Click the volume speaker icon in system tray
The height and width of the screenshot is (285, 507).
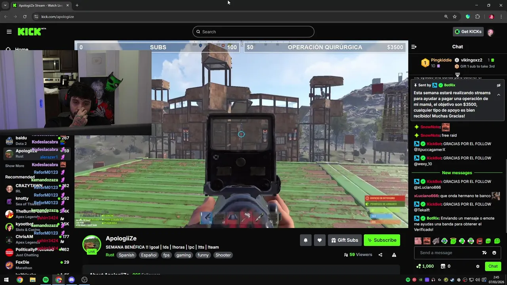click(478, 280)
